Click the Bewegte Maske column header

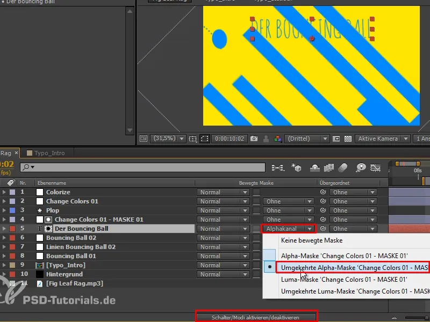coord(256,182)
